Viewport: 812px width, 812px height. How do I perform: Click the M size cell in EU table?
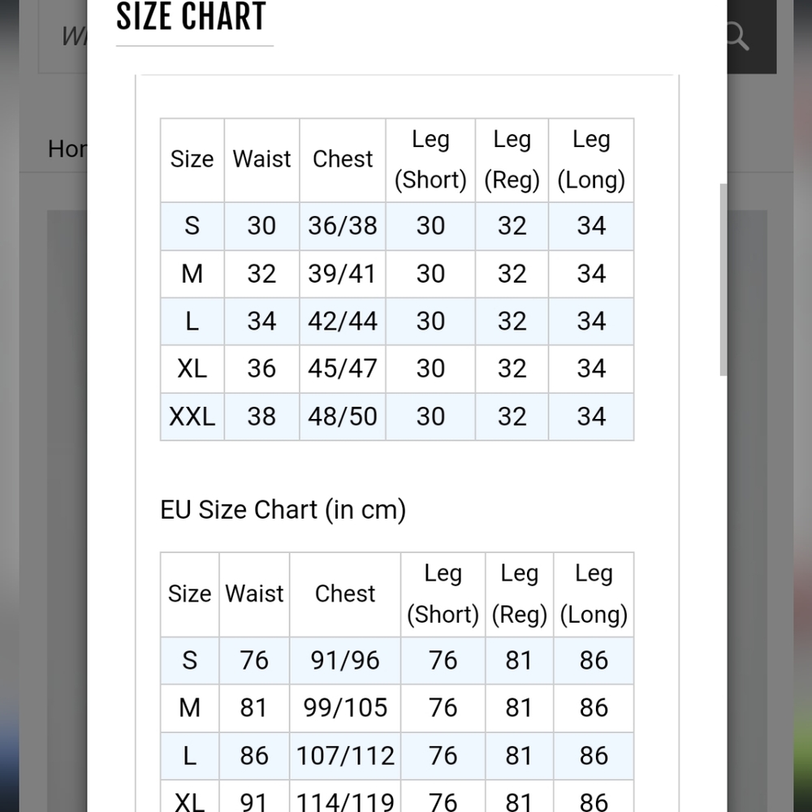(189, 708)
